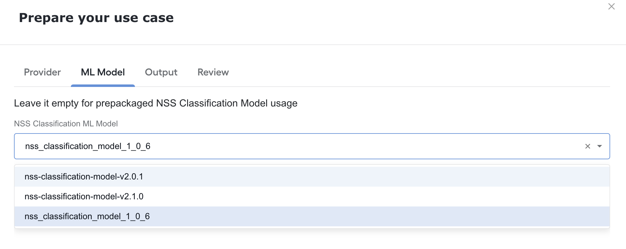This screenshot has width=626, height=249.
Task: Clear the selected model with the X icon
Action: click(x=587, y=146)
